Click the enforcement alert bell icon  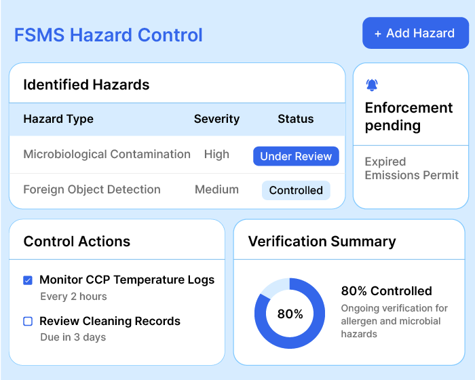[x=372, y=85]
